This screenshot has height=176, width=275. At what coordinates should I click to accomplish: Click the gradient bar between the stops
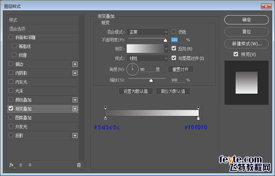(152, 113)
